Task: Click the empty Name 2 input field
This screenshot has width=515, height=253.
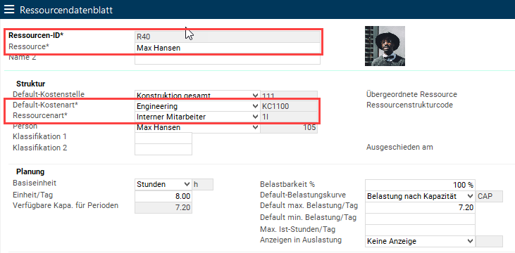Action: (x=228, y=59)
